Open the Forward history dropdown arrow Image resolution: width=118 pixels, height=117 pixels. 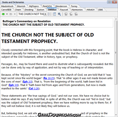[15, 14]
